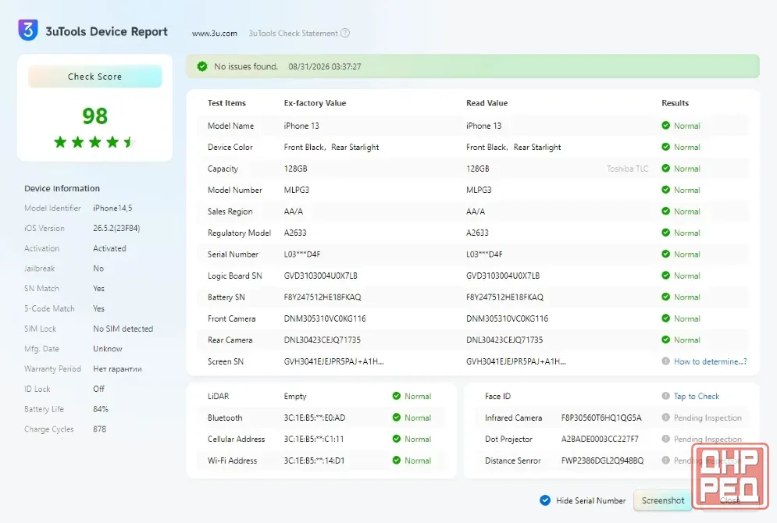Click the LiDAR value Empty
The height and width of the screenshot is (523, 777).
click(x=295, y=397)
